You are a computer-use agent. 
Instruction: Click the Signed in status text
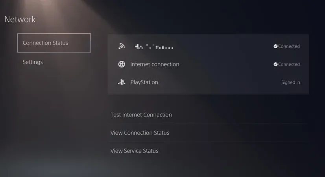(291, 82)
